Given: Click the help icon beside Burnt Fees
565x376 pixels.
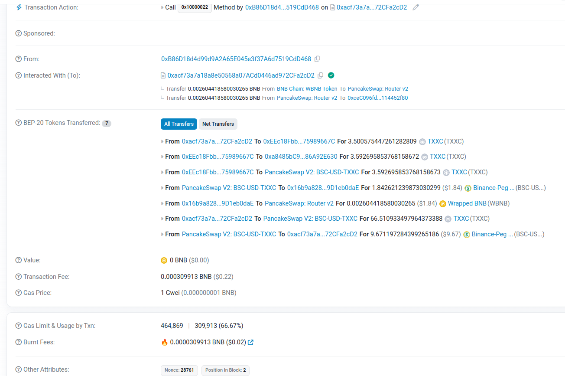Looking at the screenshot, I should (x=18, y=342).
